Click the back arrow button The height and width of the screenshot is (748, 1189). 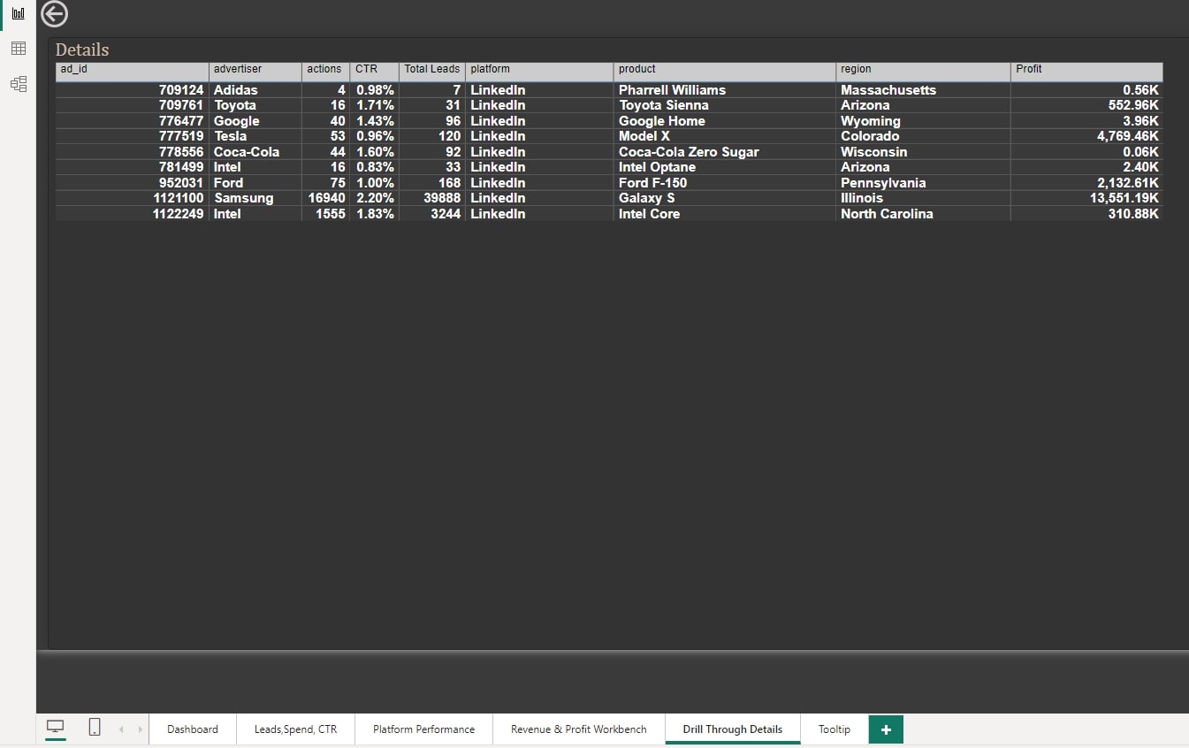click(55, 14)
